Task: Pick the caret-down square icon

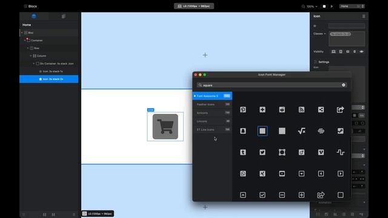Action: (x=301, y=174)
